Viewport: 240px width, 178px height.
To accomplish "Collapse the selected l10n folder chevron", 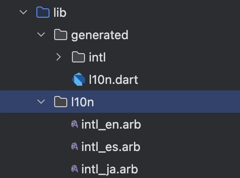I will 41,102.
